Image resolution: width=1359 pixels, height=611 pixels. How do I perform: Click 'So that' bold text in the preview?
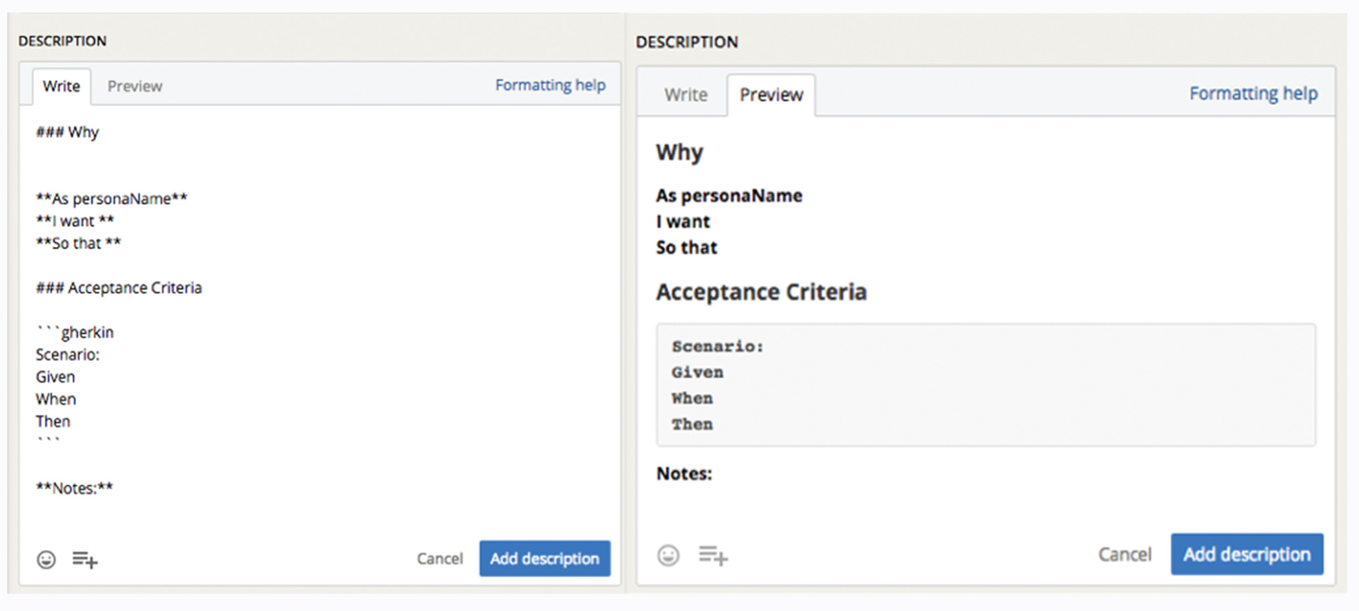(x=687, y=247)
